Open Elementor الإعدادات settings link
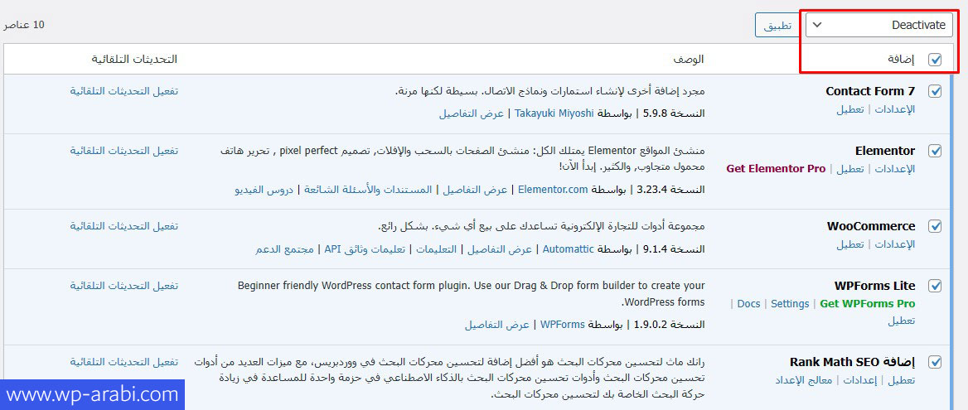The height and width of the screenshot is (410, 968). point(894,168)
